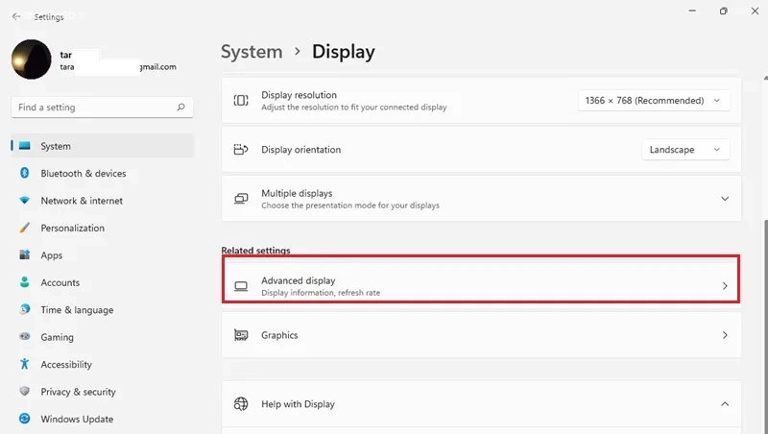Open the Display orientation Landscape dropdown
This screenshot has height=434, width=768.
(685, 150)
